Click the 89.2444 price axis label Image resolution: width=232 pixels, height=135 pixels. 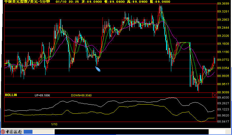(223, 28)
